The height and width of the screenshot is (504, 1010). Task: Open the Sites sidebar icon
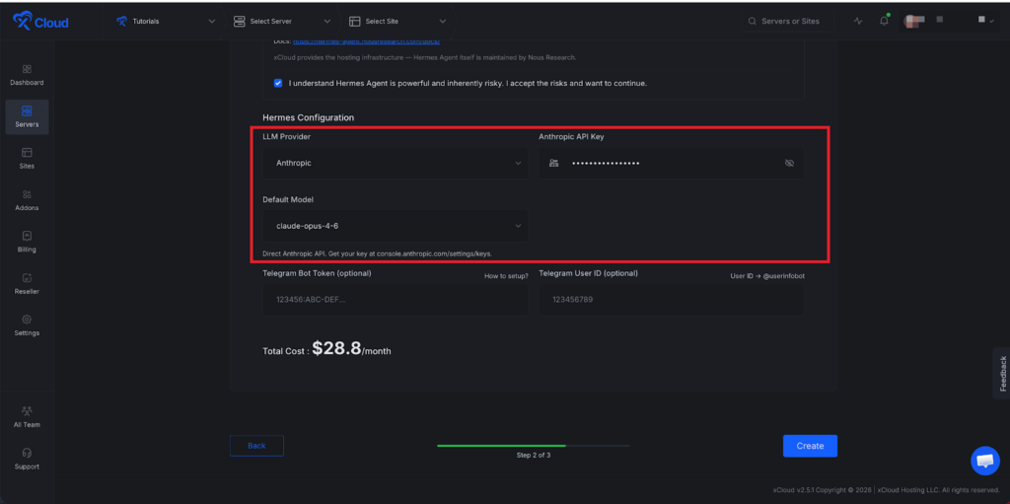point(27,158)
